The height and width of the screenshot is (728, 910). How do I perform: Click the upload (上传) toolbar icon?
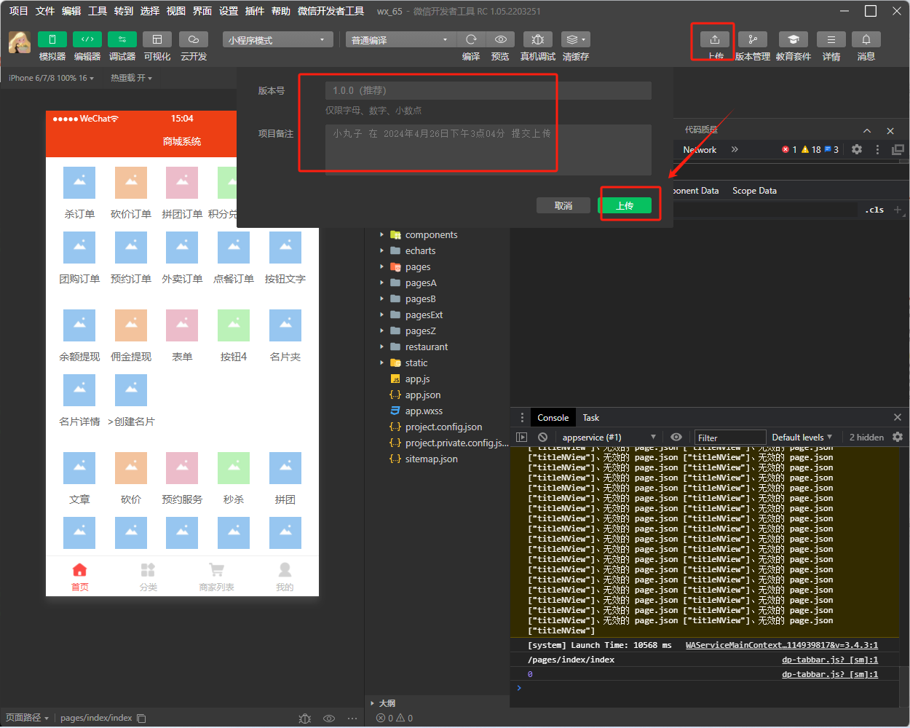[714, 39]
